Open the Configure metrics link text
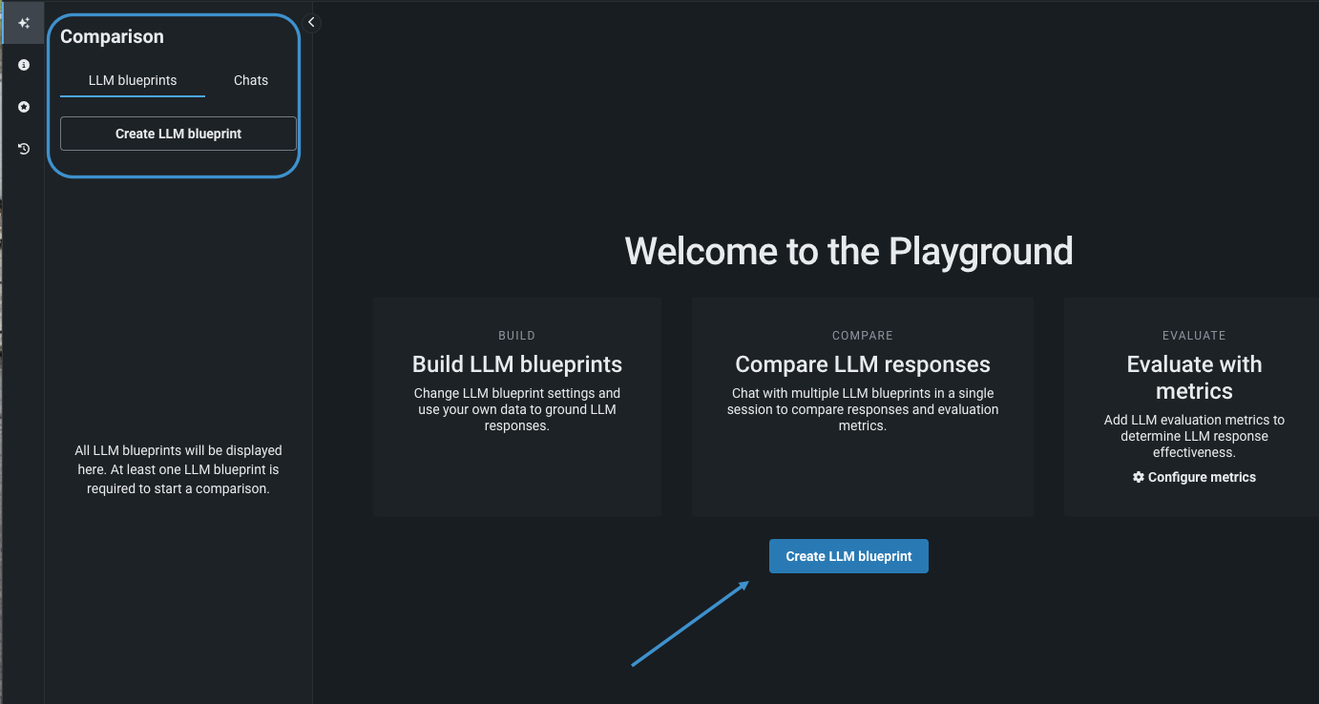This screenshot has width=1319, height=704. tap(1202, 477)
